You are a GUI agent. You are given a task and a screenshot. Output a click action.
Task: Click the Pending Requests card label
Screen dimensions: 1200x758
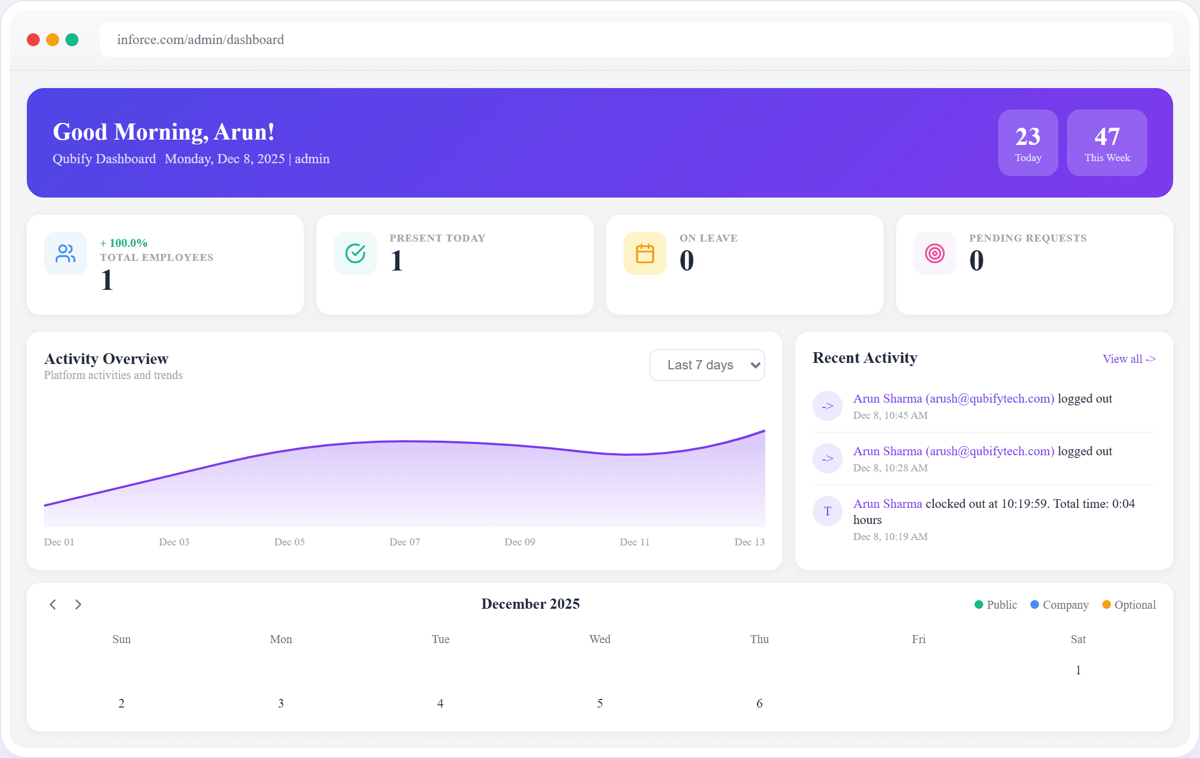click(x=1028, y=238)
